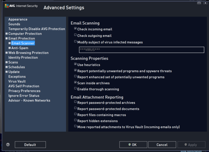Expand the Scans tree node
Screen dimensions: 209x152
coord(6,62)
